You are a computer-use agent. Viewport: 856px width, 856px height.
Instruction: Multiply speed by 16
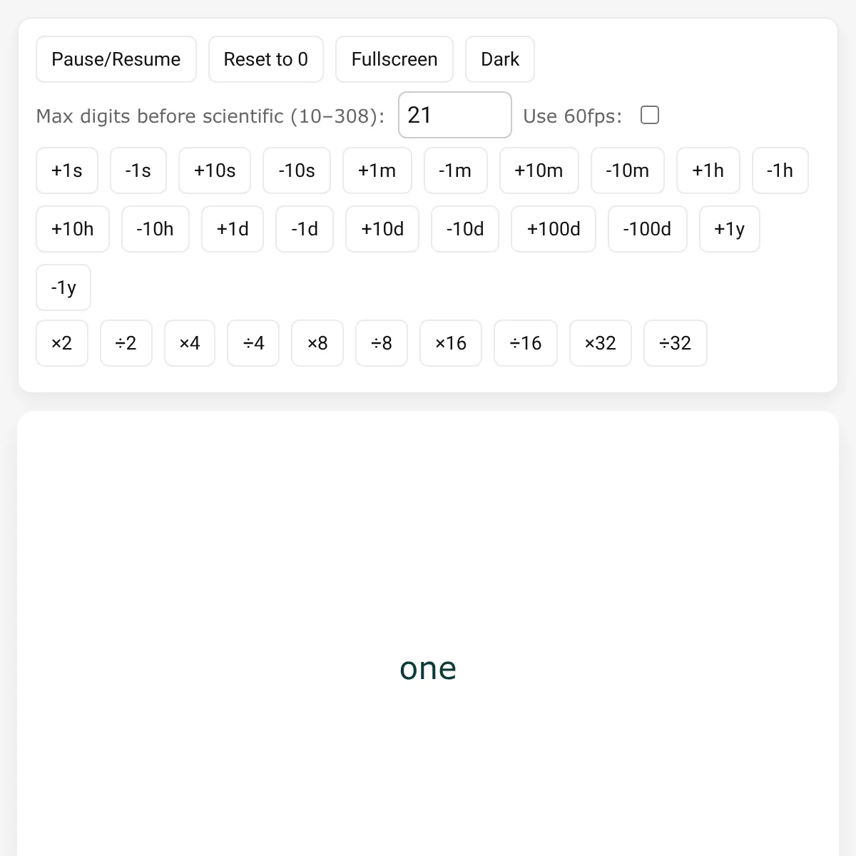[451, 343]
